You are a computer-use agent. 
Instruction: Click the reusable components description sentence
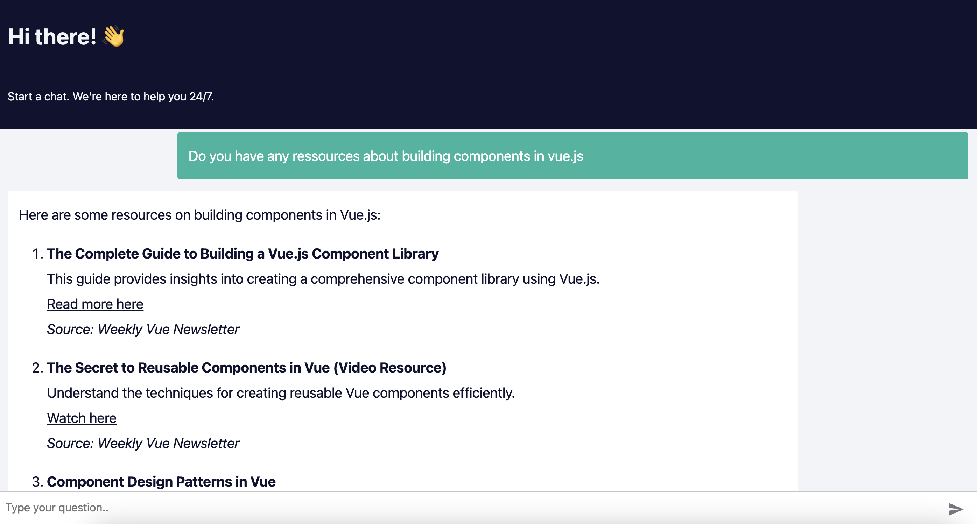[281, 393]
